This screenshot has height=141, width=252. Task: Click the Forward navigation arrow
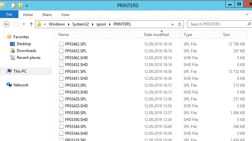point(16,24)
